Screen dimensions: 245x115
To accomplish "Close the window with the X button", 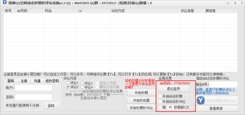I will point(242,3).
